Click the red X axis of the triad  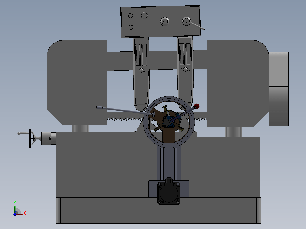[x=20, y=214]
